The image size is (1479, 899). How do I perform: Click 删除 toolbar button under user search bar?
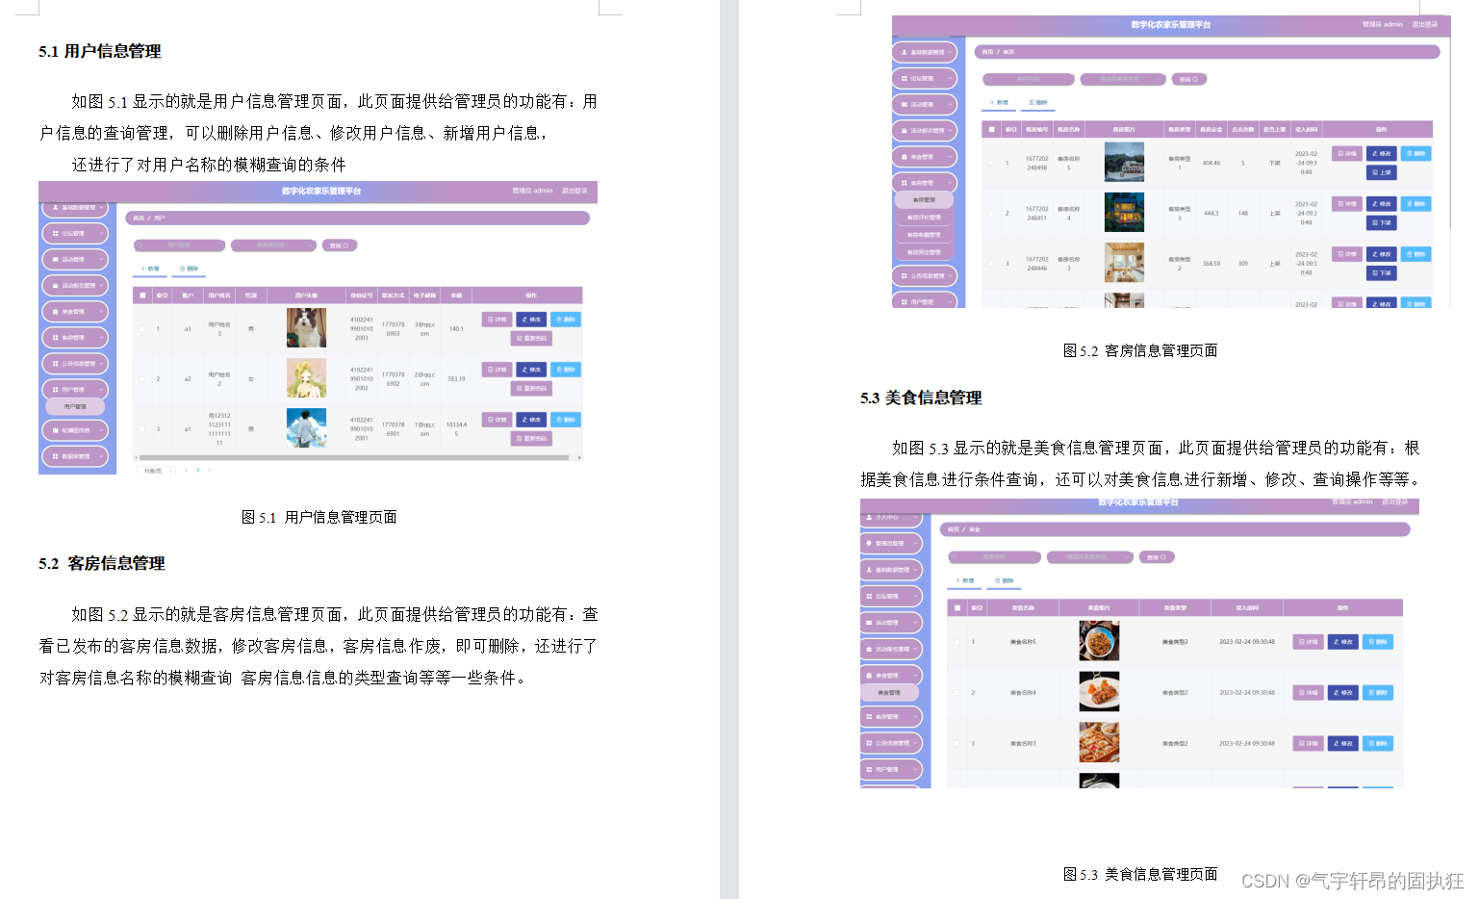click(x=189, y=269)
